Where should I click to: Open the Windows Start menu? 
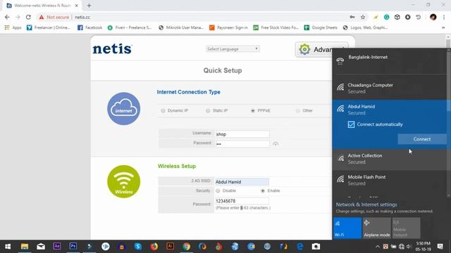tap(8, 247)
